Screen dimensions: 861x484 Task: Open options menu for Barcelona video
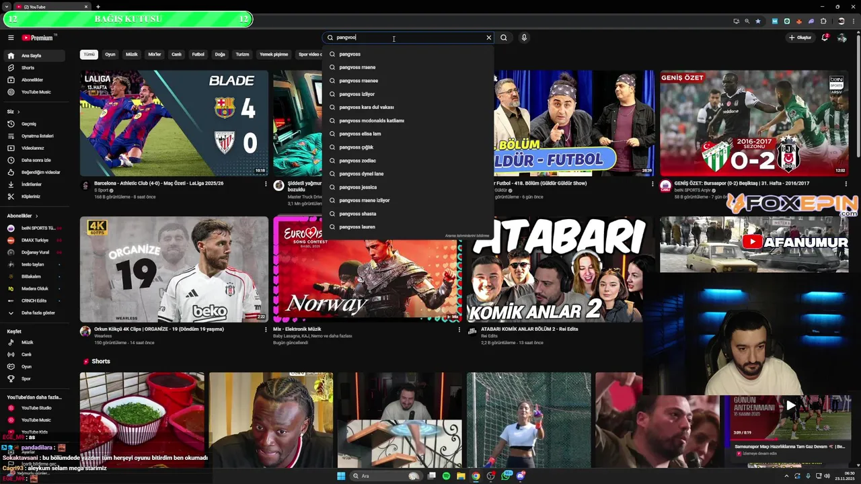pos(266,184)
